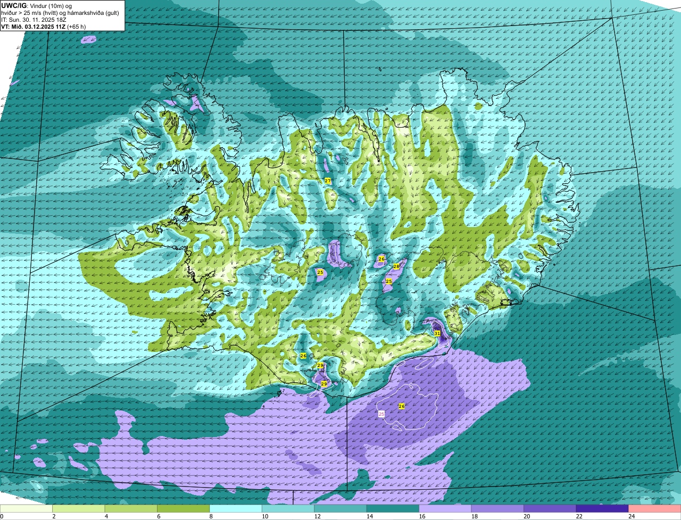
Task: Select the "VT: Mið. 03.12.2025 11Z (+65 h)" line
Action: click(x=44, y=26)
